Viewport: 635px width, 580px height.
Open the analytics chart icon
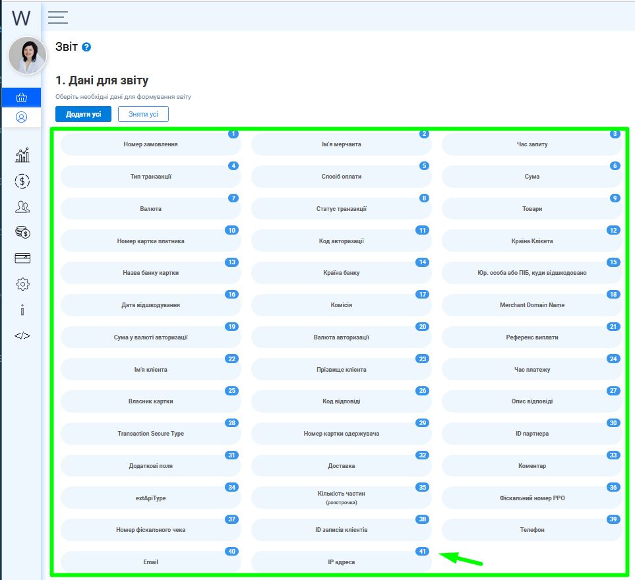tap(22, 155)
